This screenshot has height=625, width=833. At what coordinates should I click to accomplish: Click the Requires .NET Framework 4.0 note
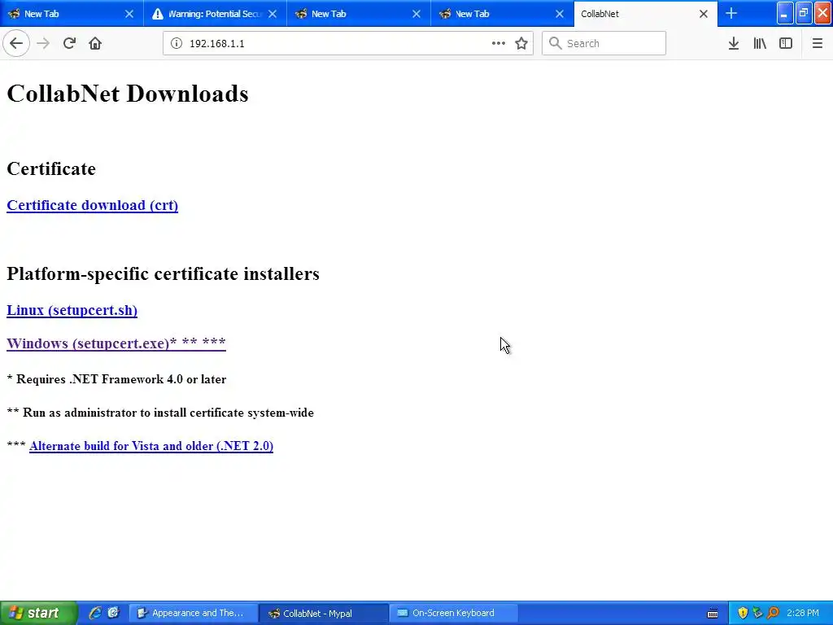(116, 379)
